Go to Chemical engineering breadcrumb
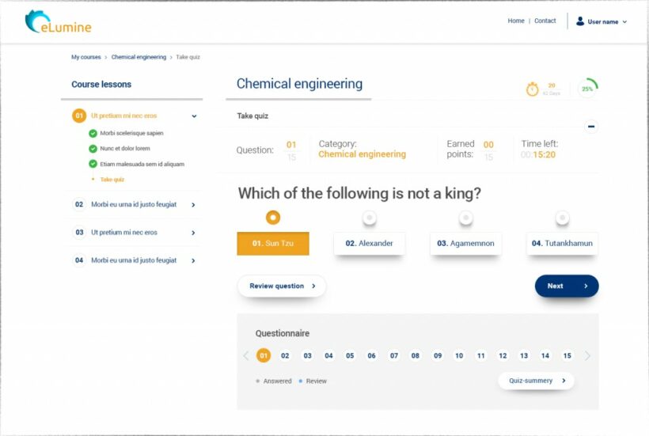The height and width of the screenshot is (436, 649). [139, 57]
